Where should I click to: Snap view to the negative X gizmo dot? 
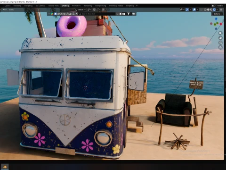coord(211,24)
